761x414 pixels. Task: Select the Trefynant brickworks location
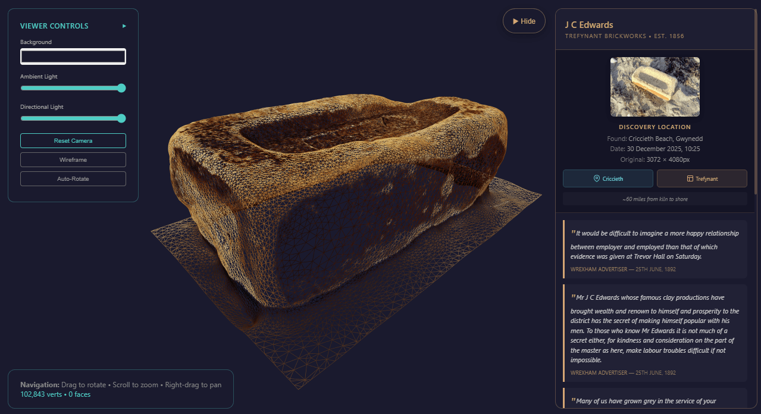[x=702, y=178]
